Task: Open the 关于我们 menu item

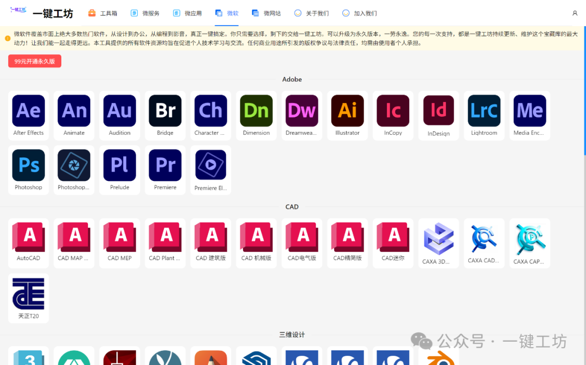Action: coord(311,13)
